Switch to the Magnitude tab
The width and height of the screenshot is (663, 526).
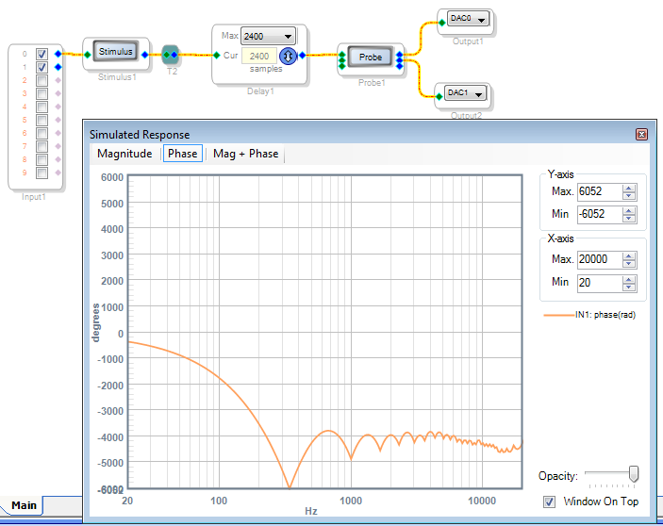[124, 154]
